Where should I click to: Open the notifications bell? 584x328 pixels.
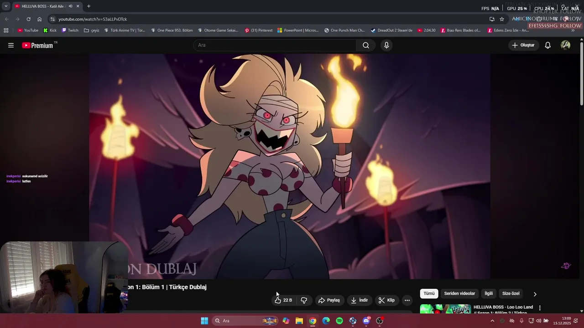click(x=547, y=45)
